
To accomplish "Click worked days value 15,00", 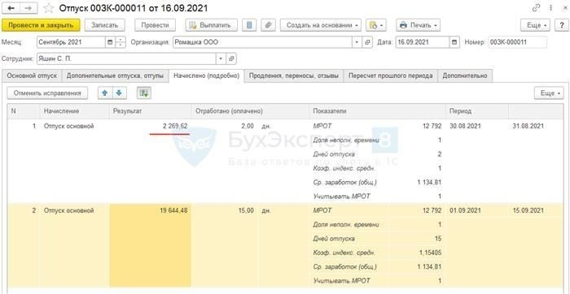I will pos(245,210).
